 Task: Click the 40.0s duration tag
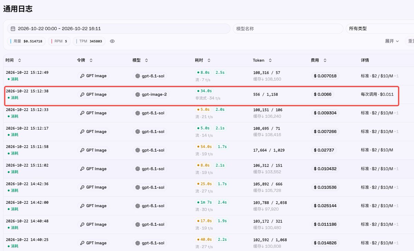[x=204, y=240]
